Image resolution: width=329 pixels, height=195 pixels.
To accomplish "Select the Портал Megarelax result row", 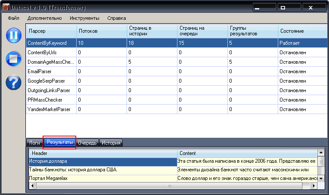I will (102, 178).
